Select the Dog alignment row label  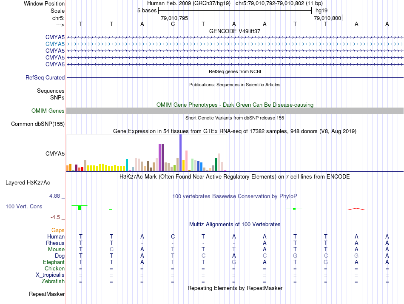(x=60, y=256)
